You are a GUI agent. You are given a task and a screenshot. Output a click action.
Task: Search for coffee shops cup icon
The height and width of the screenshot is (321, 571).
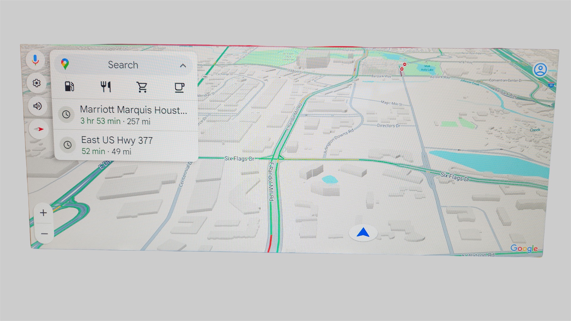pyautogui.click(x=179, y=88)
